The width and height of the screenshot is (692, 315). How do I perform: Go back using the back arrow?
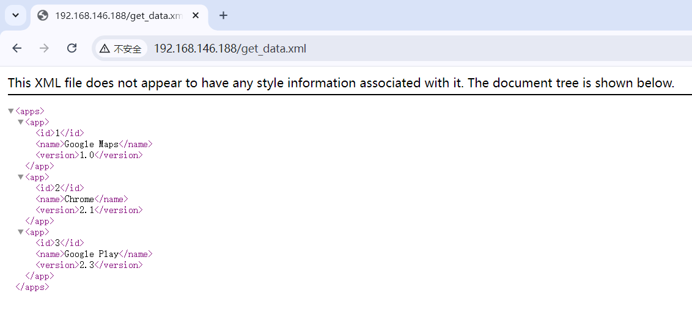coord(17,48)
